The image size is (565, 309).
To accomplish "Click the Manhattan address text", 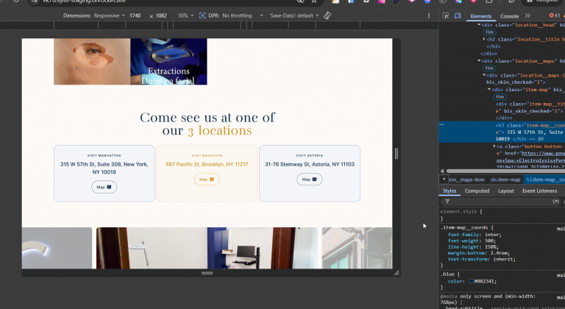I will click(104, 168).
